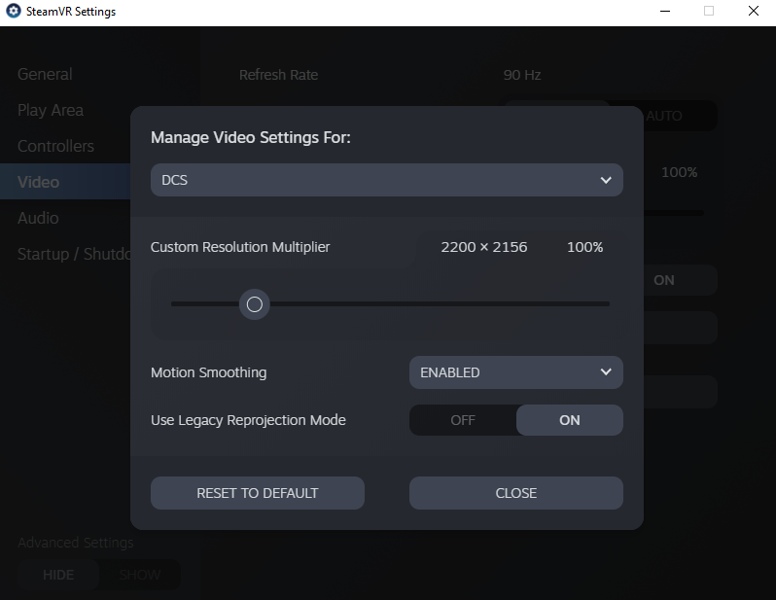Viewport: 776px width, 600px height.
Task: Click the CLOSE button in dialog
Action: pyautogui.click(x=515, y=493)
